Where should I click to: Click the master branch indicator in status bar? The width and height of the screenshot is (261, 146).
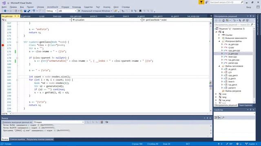pyautogui.click(x=251, y=144)
